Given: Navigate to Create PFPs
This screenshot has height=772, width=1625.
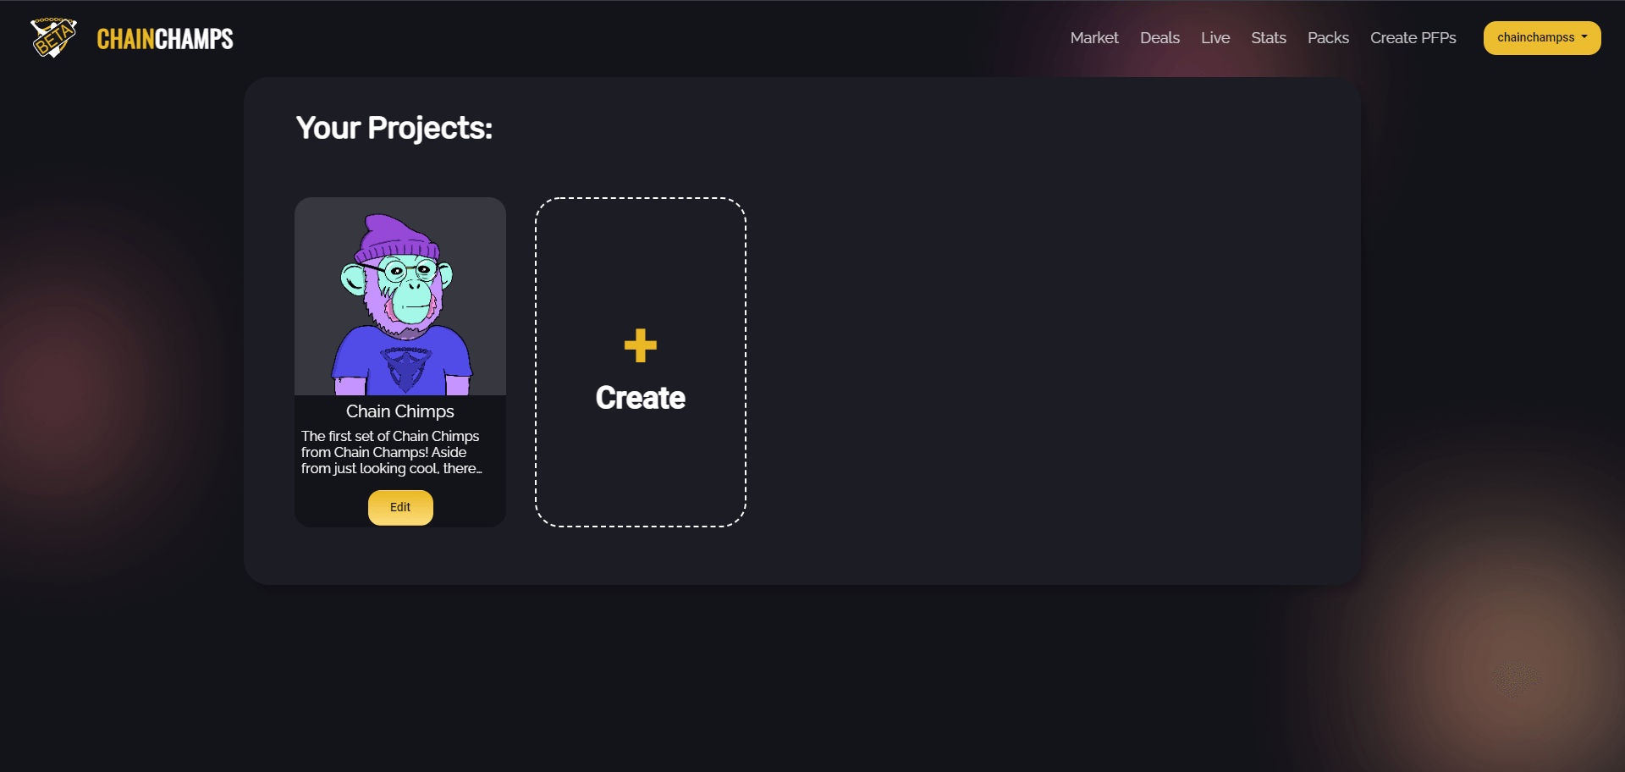Looking at the screenshot, I should (1413, 38).
